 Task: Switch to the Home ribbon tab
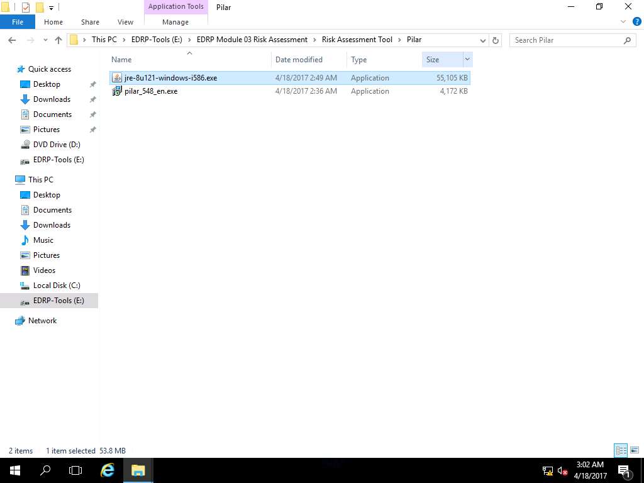[x=53, y=22]
